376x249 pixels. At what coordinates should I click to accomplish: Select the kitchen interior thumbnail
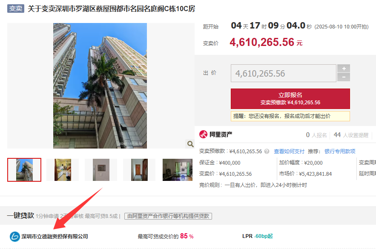click(x=63, y=170)
